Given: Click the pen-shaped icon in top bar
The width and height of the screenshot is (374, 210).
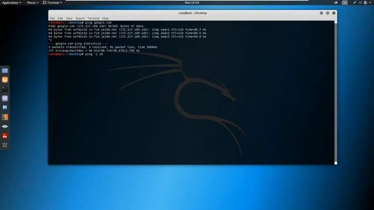Looking at the screenshot, I should [x=355, y=2].
